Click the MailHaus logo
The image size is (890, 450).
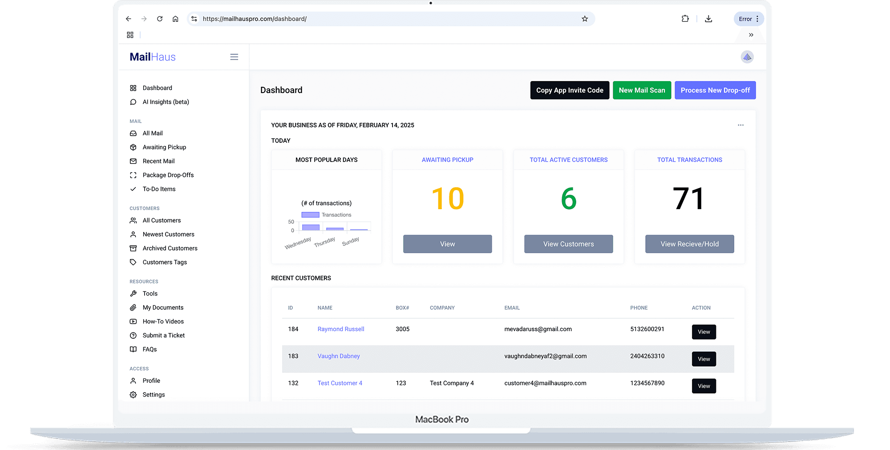[x=153, y=57]
